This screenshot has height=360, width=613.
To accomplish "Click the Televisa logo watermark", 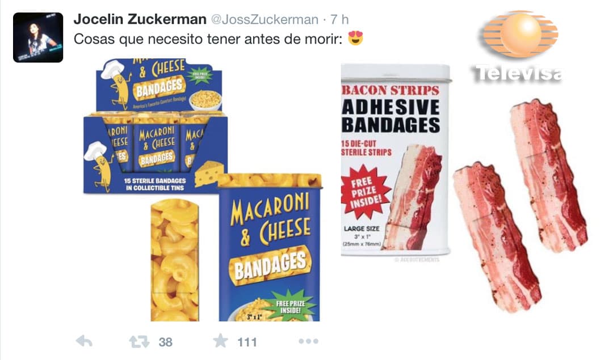I will [519, 46].
